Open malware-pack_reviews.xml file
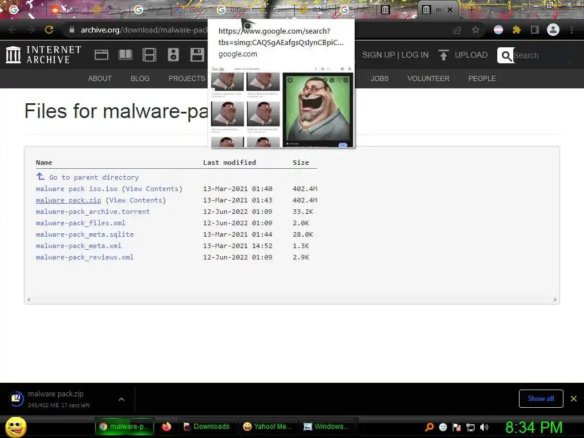 pos(84,257)
